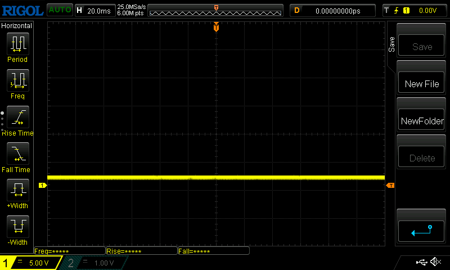450x270 pixels.
Task: Click the Freq=***** readout
Action: point(69,251)
